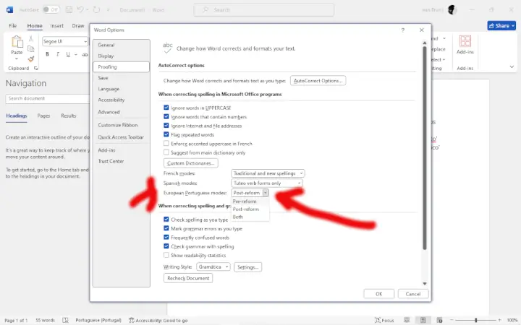Click Cancel in Word Options
Image resolution: width=521 pixels, height=325 pixels.
[x=413, y=294]
